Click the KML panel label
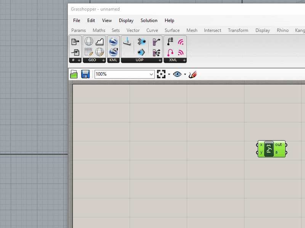The width and height of the screenshot is (305, 228). [x=113, y=60]
